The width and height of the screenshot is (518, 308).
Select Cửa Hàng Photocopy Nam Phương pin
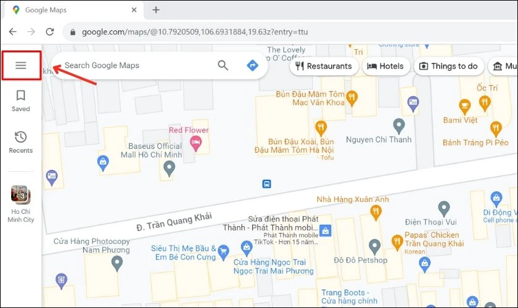[x=117, y=264]
